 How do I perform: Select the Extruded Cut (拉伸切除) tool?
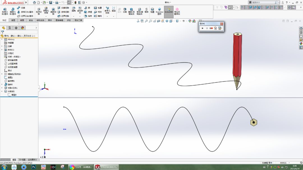[38, 10]
